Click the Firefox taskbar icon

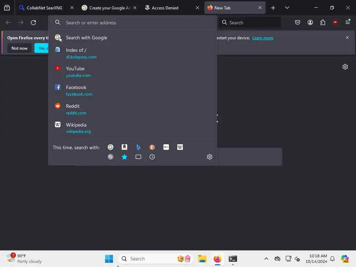218,259
